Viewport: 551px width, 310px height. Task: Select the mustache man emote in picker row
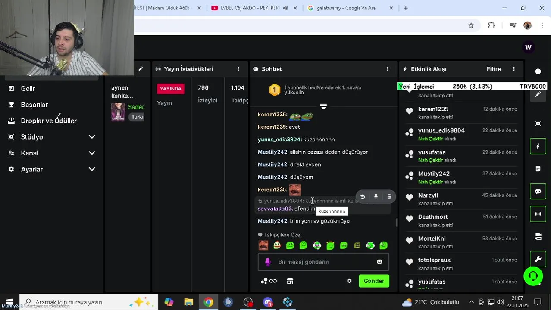[x=263, y=245]
